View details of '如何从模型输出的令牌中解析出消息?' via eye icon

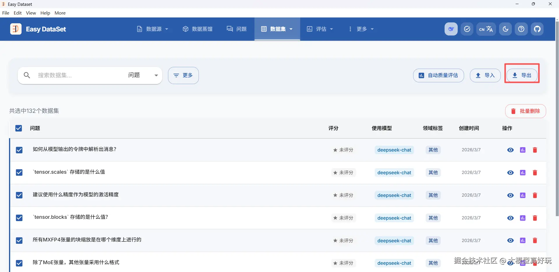pos(510,150)
